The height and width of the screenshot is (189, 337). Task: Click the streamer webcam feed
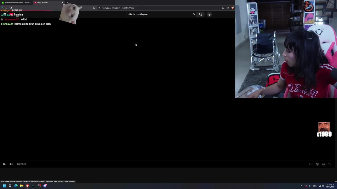tap(286, 49)
